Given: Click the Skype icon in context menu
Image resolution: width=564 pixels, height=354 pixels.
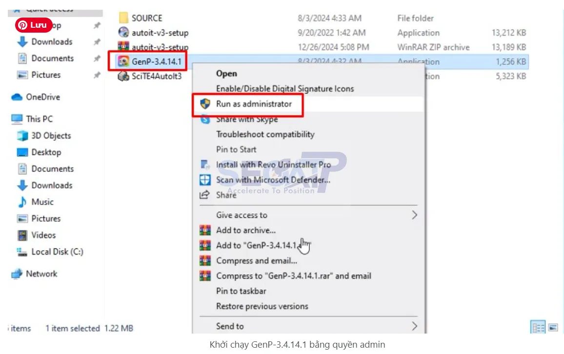Looking at the screenshot, I should pos(205,119).
